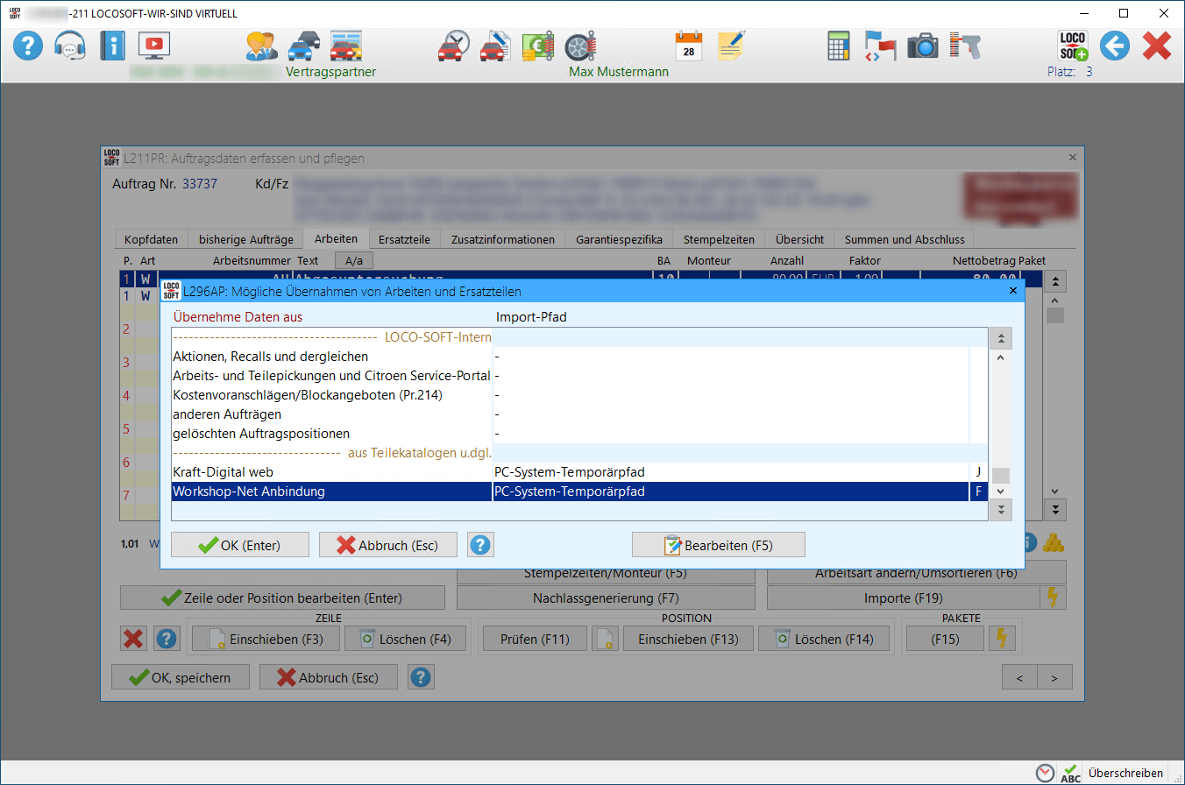Screen dimensions: 1185x785
Task: Click the blue back arrow icon
Action: coord(1114,46)
